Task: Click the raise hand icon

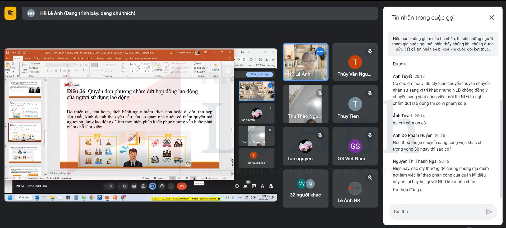Action: click(x=162, y=186)
